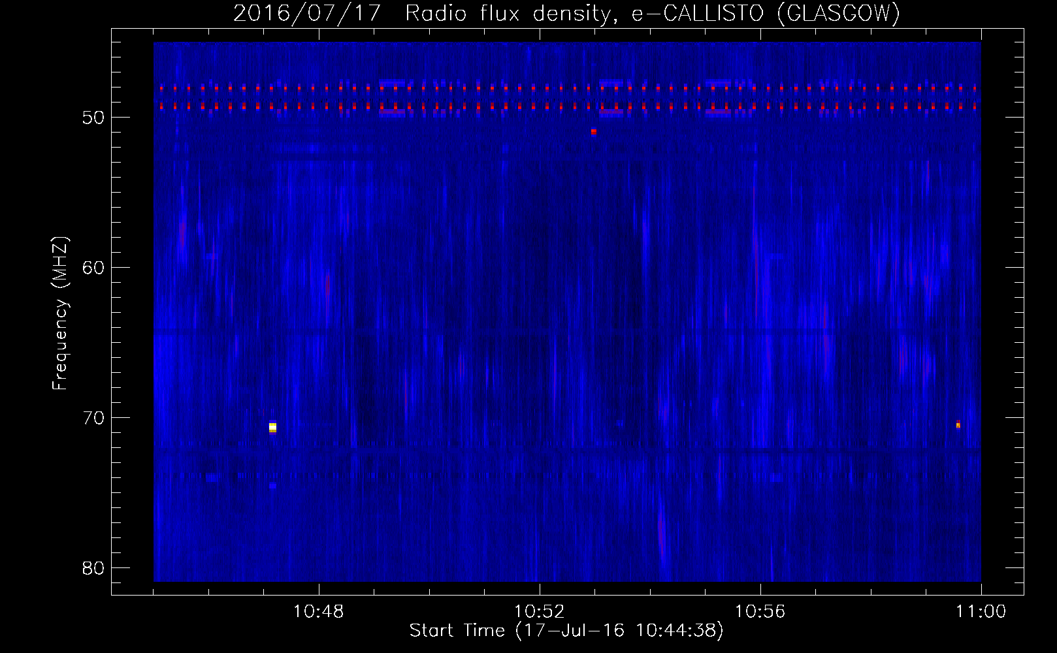Click the plot title '2016/07/17 Radio flux density'

tap(423, 13)
